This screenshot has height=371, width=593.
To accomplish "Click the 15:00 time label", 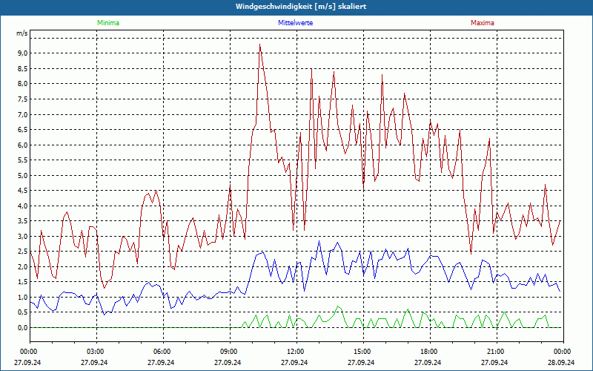I will point(363,352).
